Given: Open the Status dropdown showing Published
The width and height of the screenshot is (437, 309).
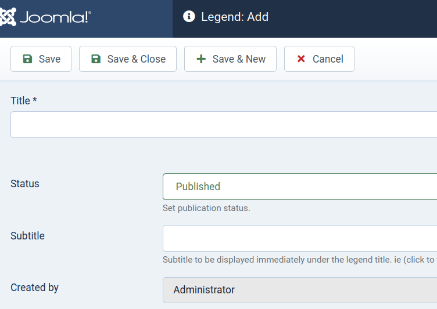Looking at the screenshot, I should pos(300,187).
